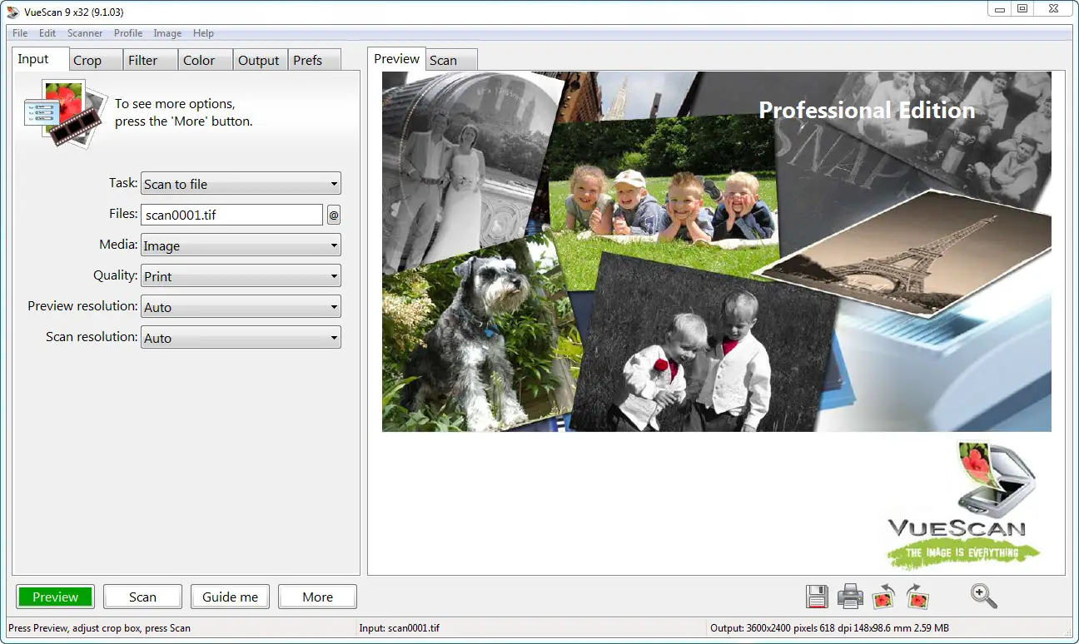Select the Preview tab in image pane
Image resolution: width=1079 pixels, height=644 pixels.
(x=396, y=58)
